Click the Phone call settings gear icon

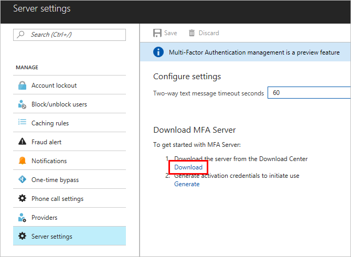22,199
